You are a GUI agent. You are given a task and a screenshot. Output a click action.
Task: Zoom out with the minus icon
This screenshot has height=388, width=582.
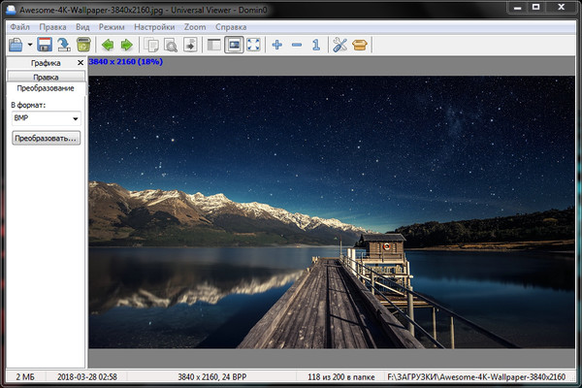297,45
